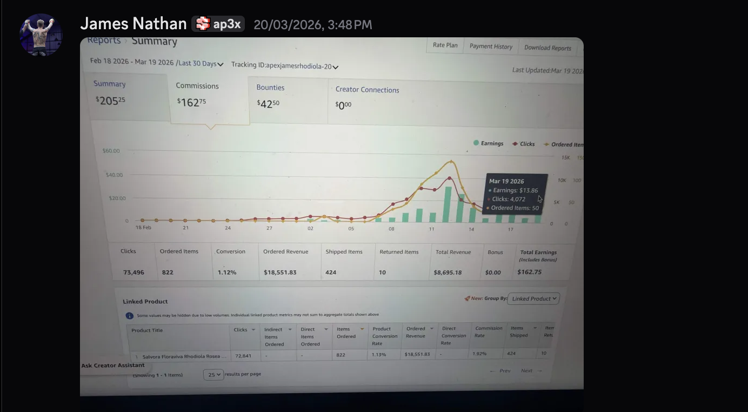Screen dimensions: 748x412
Task: Open James Nathan's profile avatar
Action: pyautogui.click(x=41, y=35)
